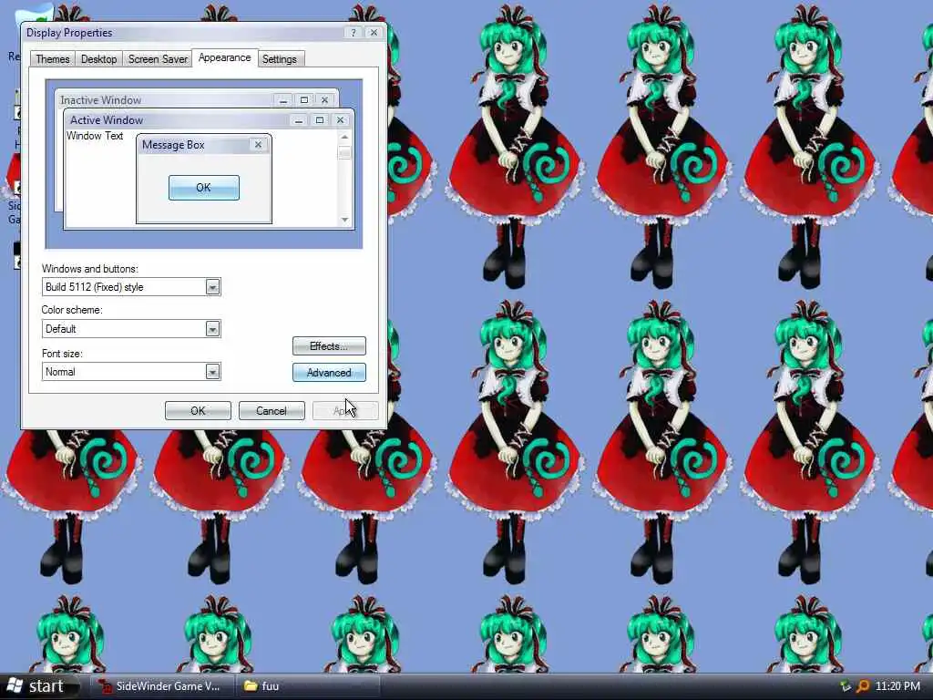Confirm with the dialog OK button
This screenshot has height=700, width=933.
pyautogui.click(x=198, y=411)
